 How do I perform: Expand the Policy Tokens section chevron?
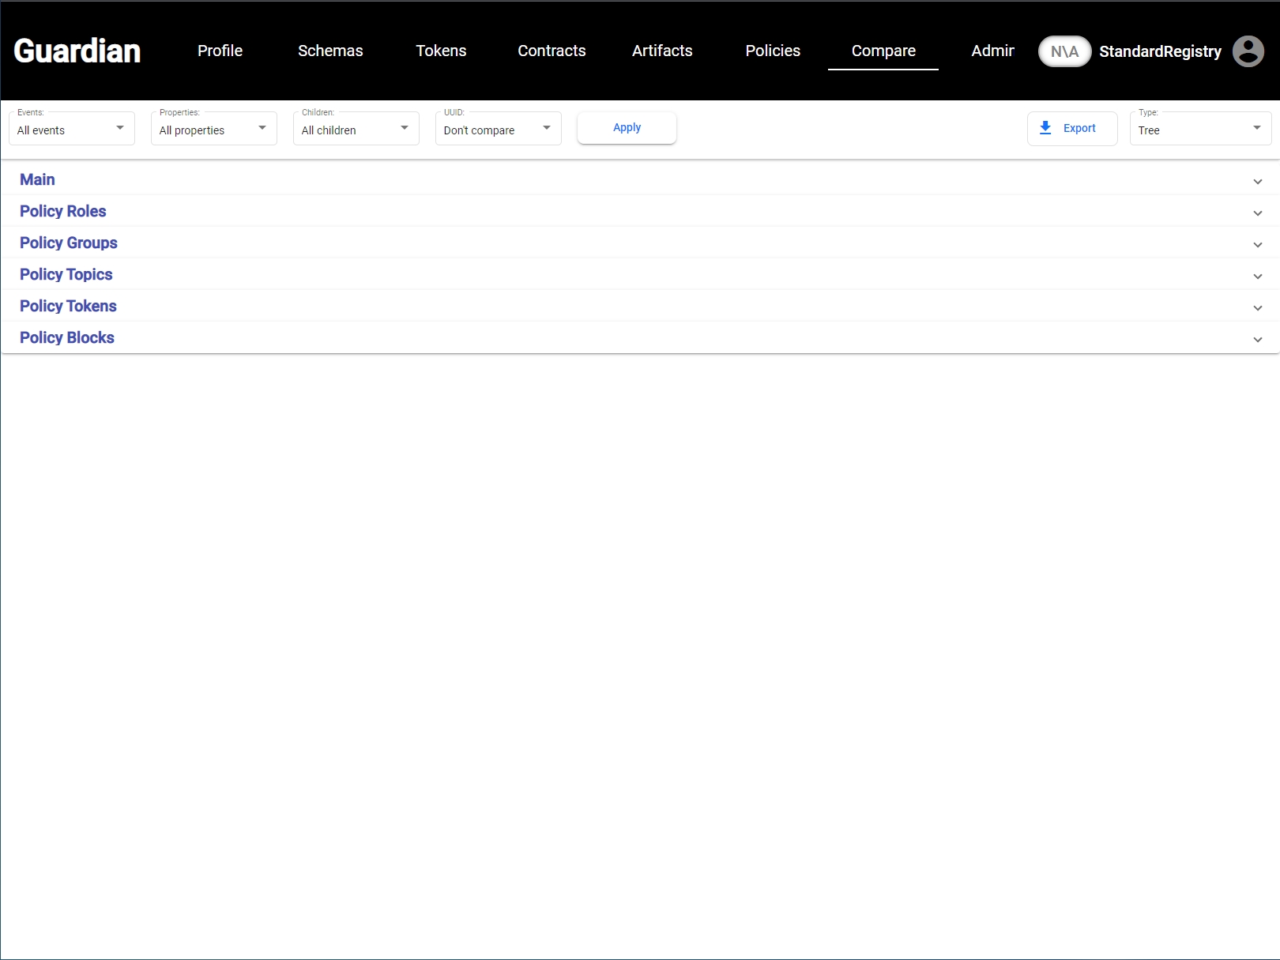pos(1257,308)
